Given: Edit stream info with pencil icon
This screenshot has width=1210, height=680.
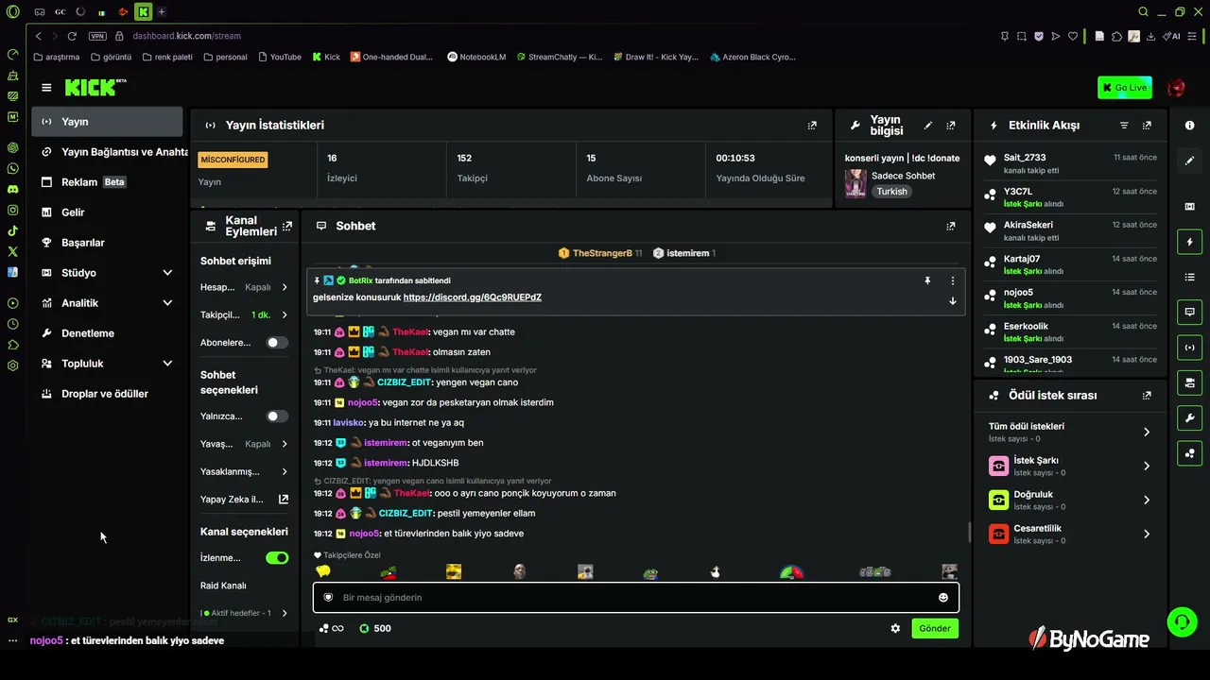Looking at the screenshot, I should click(x=928, y=126).
